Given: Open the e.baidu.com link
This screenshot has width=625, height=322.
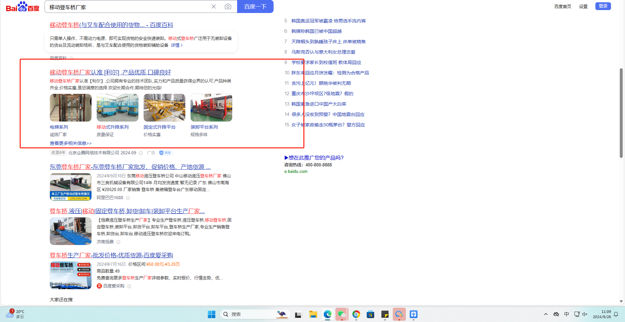Looking at the screenshot, I should [296, 172].
